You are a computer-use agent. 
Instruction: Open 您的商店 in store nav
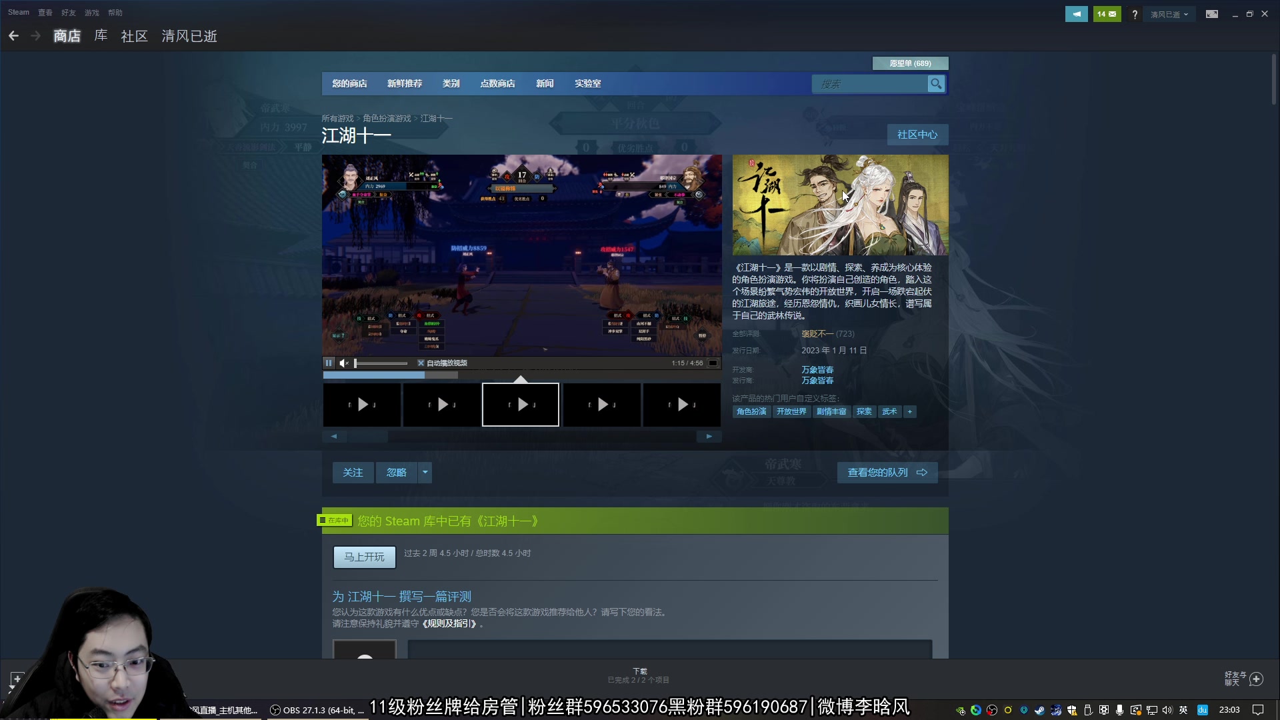[349, 84]
